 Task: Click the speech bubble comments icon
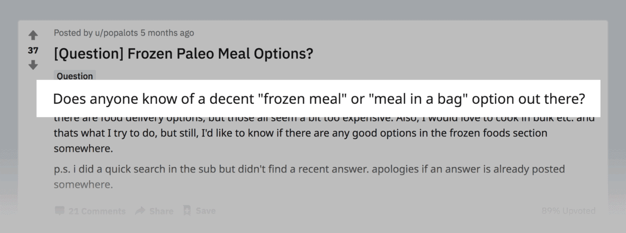click(59, 211)
